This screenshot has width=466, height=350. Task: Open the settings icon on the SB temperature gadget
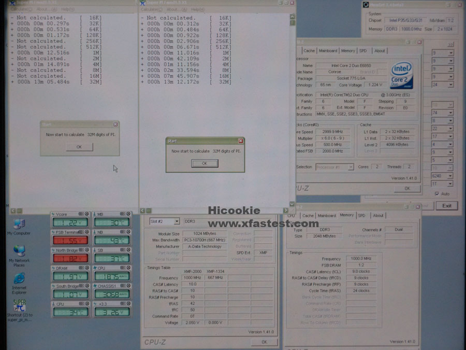[122, 250]
